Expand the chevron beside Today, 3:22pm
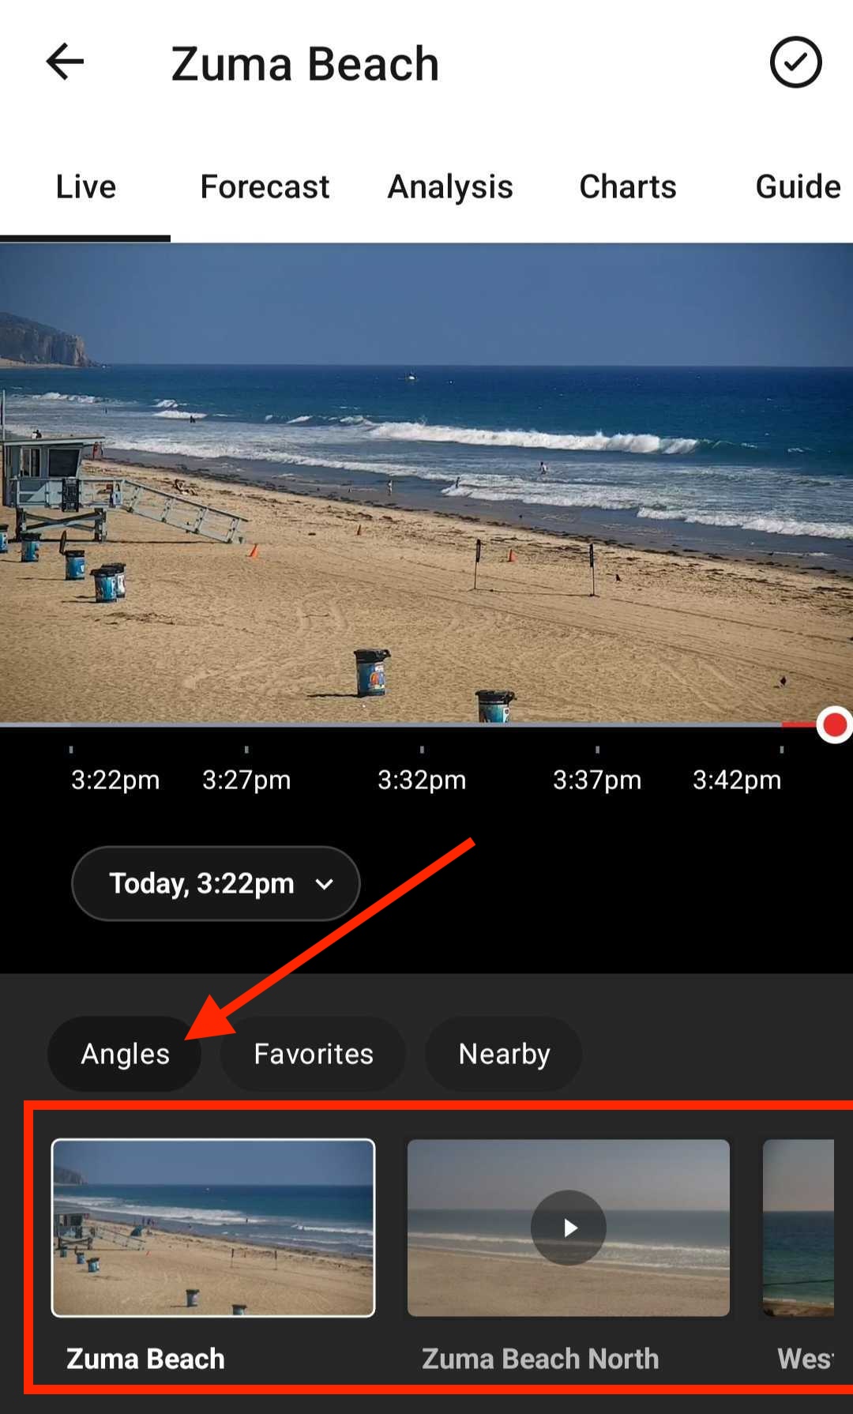The height and width of the screenshot is (1414, 853). (324, 884)
